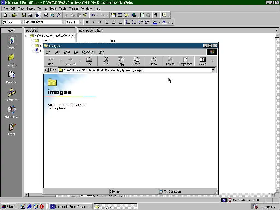Image resolution: width=280 pixels, height=210 pixels.
Task: Undo the last action in FrontPage toolbar
Action: (93, 15)
